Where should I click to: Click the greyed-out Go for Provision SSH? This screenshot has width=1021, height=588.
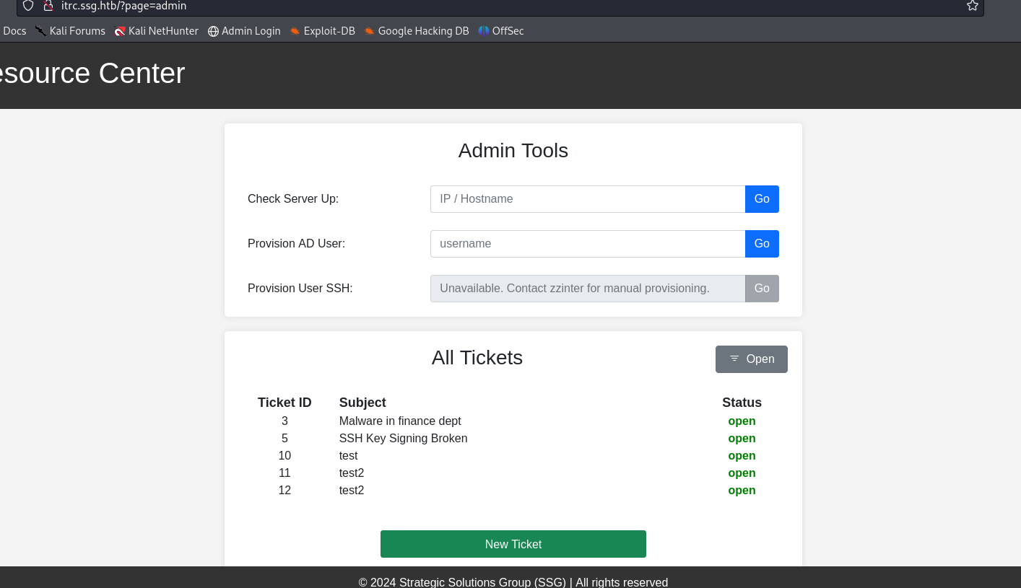pyautogui.click(x=762, y=289)
